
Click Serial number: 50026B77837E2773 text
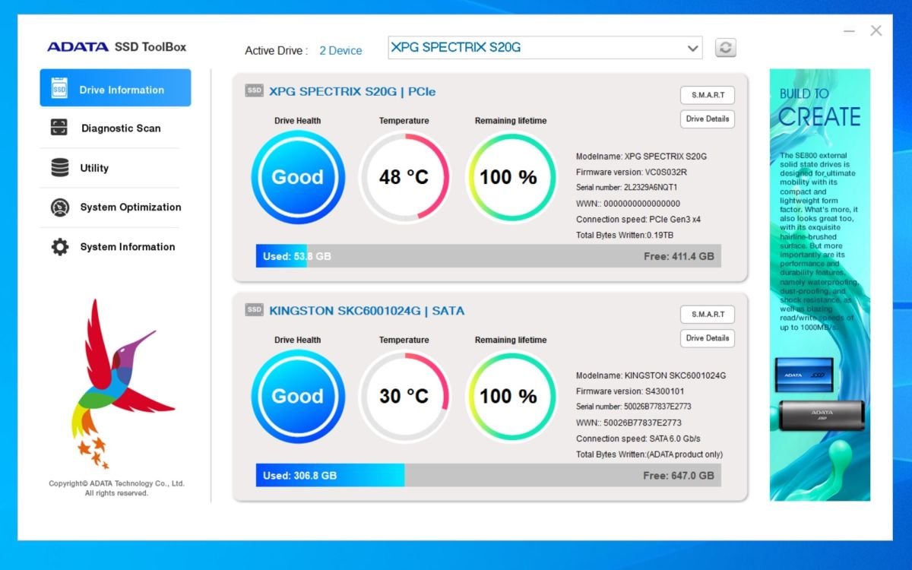pyautogui.click(x=634, y=406)
